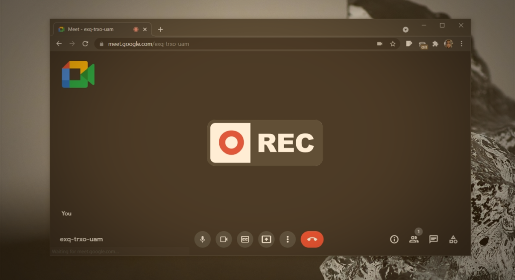
Task: Open the meeting details info icon
Action: (x=394, y=239)
